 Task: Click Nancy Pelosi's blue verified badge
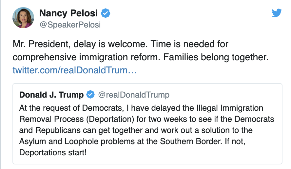105,13
